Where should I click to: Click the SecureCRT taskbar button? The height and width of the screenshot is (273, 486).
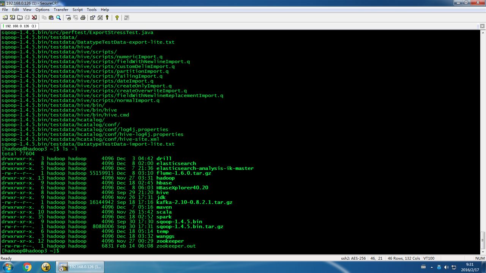point(80,267)
